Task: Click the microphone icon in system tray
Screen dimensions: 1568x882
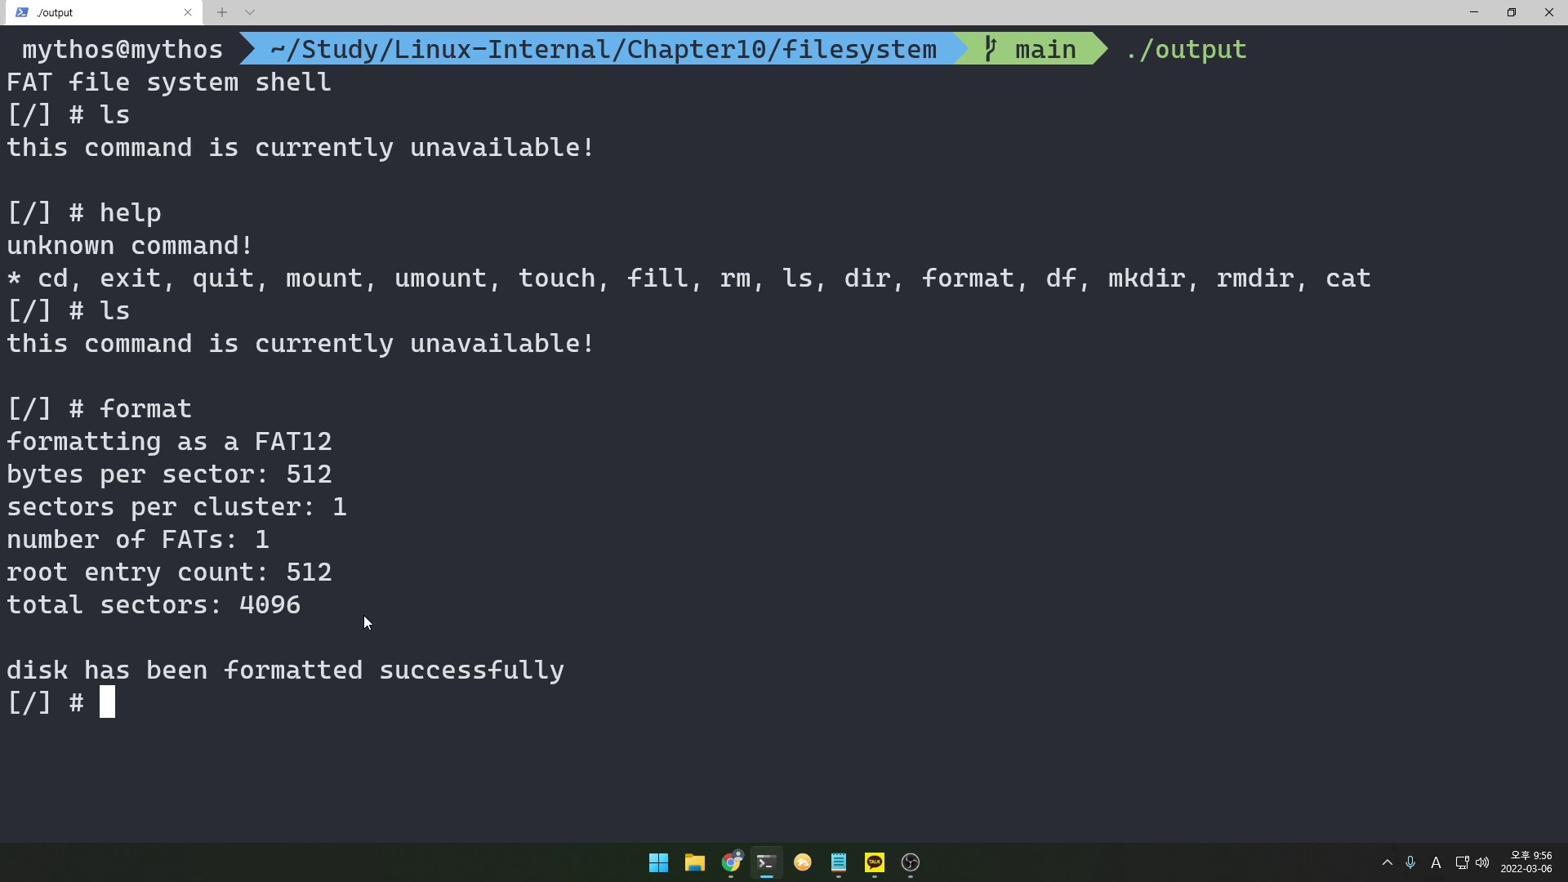Action: tap(1410, 862)
